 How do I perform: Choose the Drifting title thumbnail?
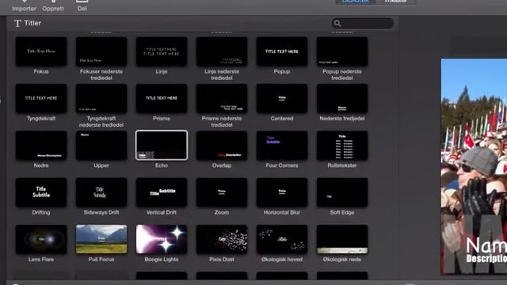coord(41,192)
